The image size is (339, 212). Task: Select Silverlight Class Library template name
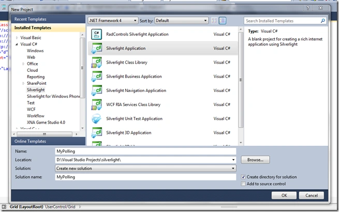[127, 63]
